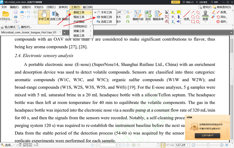Click the printer icon in toolbar
Screen dimensions: 234x148
[x=16, y=17]
